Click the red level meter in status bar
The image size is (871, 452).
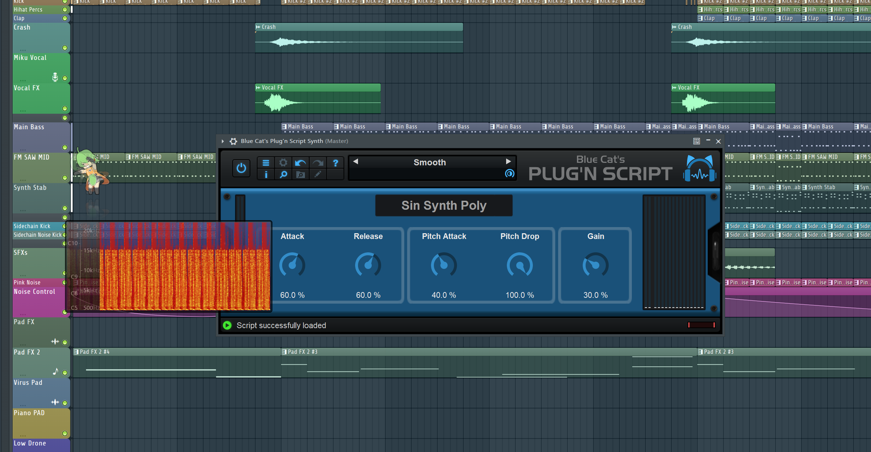click(x=701, y=325)
